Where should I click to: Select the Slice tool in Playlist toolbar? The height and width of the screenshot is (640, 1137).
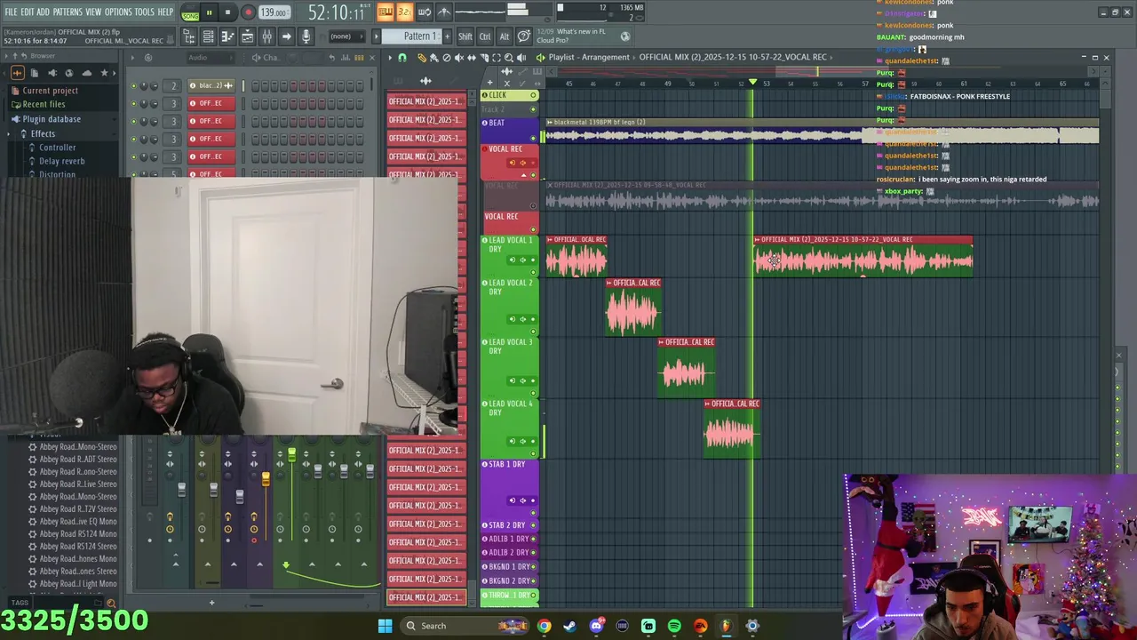pos(484,58)
